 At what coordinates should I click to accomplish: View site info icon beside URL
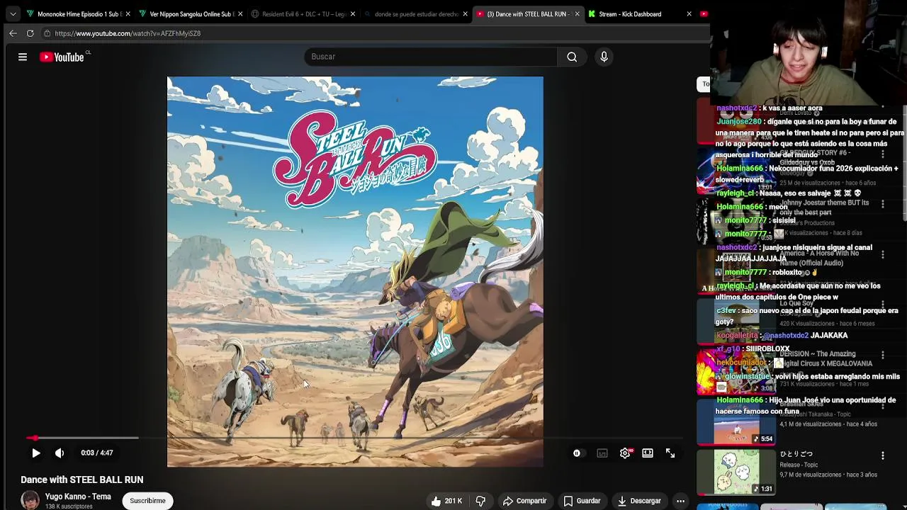point(47,33)
